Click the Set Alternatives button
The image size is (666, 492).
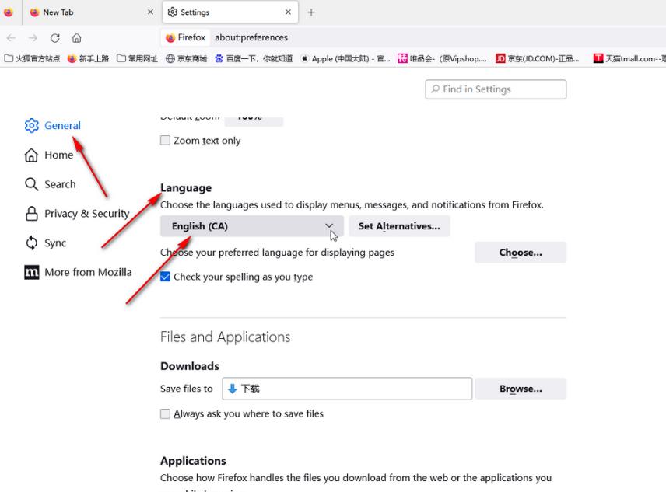399,226
